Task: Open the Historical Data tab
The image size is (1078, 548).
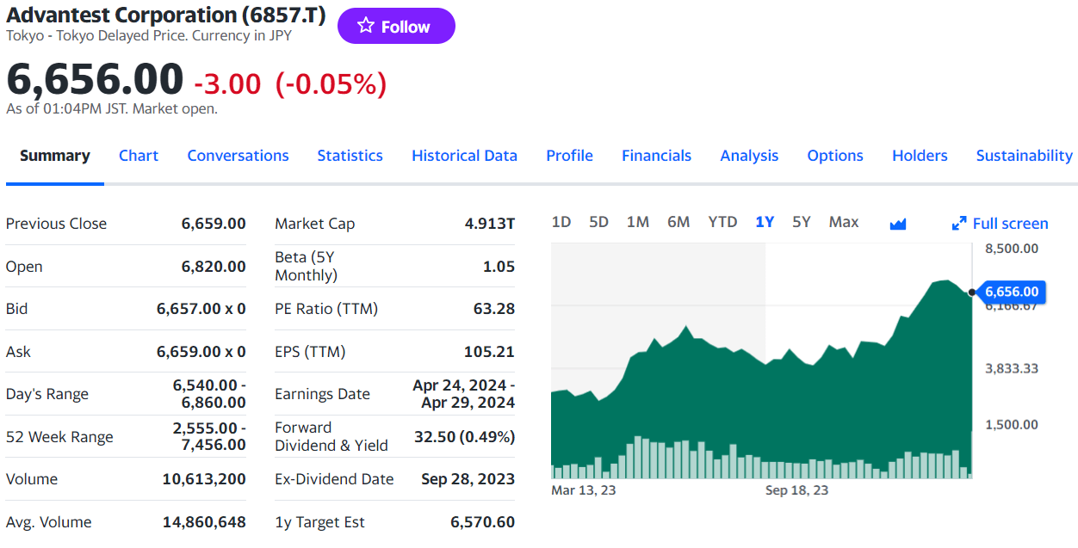Action: [464, 156]
